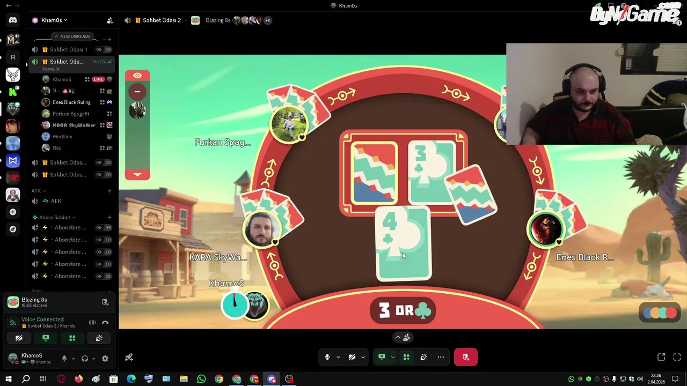Click KhamoS user avatar in user panel
Image resolution: width=687 pixels, height=386 pixels.
(x=13, y=358)
